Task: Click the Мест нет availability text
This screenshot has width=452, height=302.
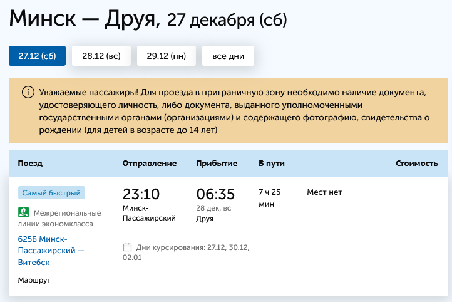Action: (x=324, y=192)
